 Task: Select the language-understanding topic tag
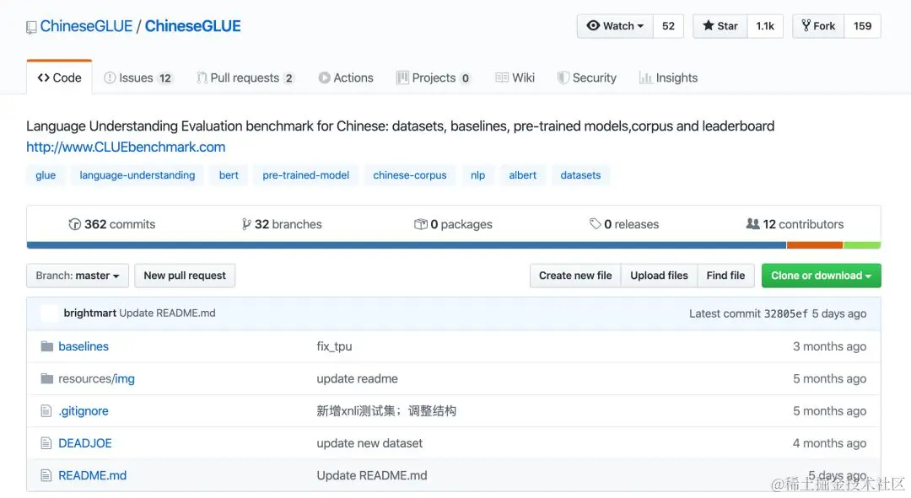point(137,175)
